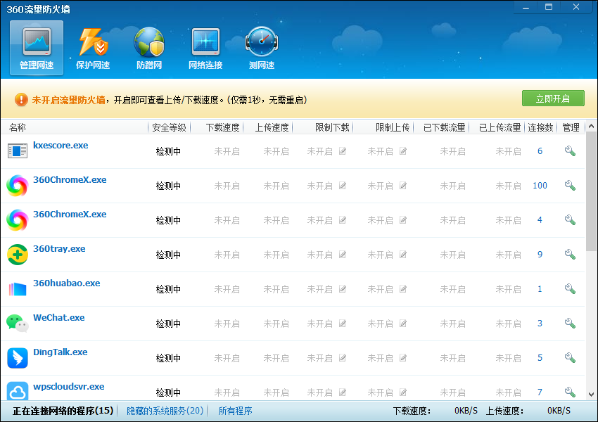Sort by 已下载流量 column header
The height and width of the screenshot is (422, 598).
click(x=445, y=127)
